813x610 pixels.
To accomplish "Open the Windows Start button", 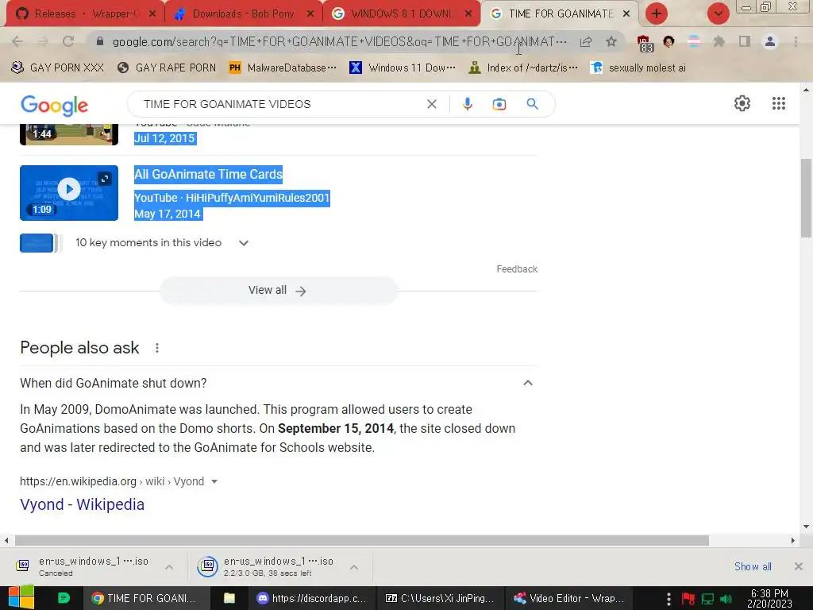I will pos(21,598).
